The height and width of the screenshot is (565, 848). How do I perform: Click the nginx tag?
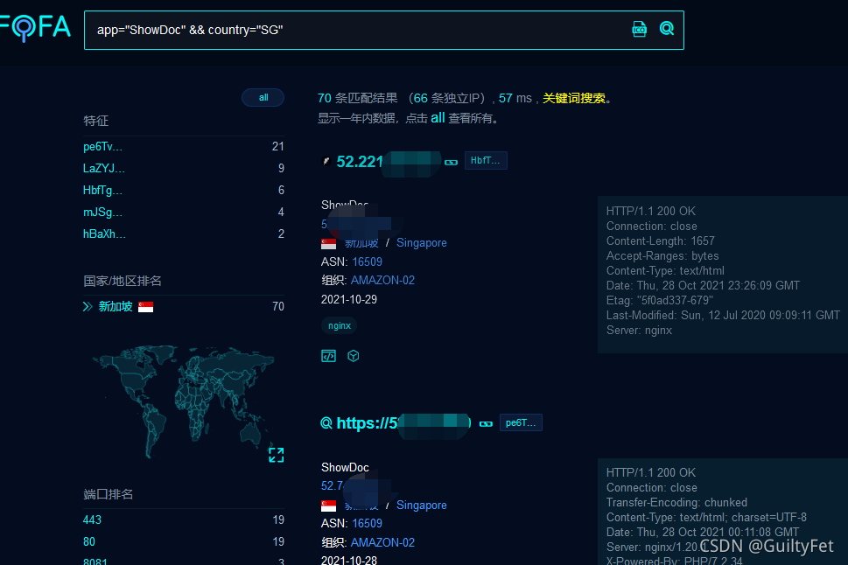[340, 325]
